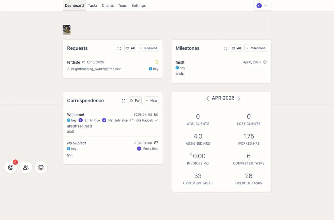The width and height of the screenshot is (334, 220).
Task: Mark the fasdf milestone complete
Action: pos(265,62)
